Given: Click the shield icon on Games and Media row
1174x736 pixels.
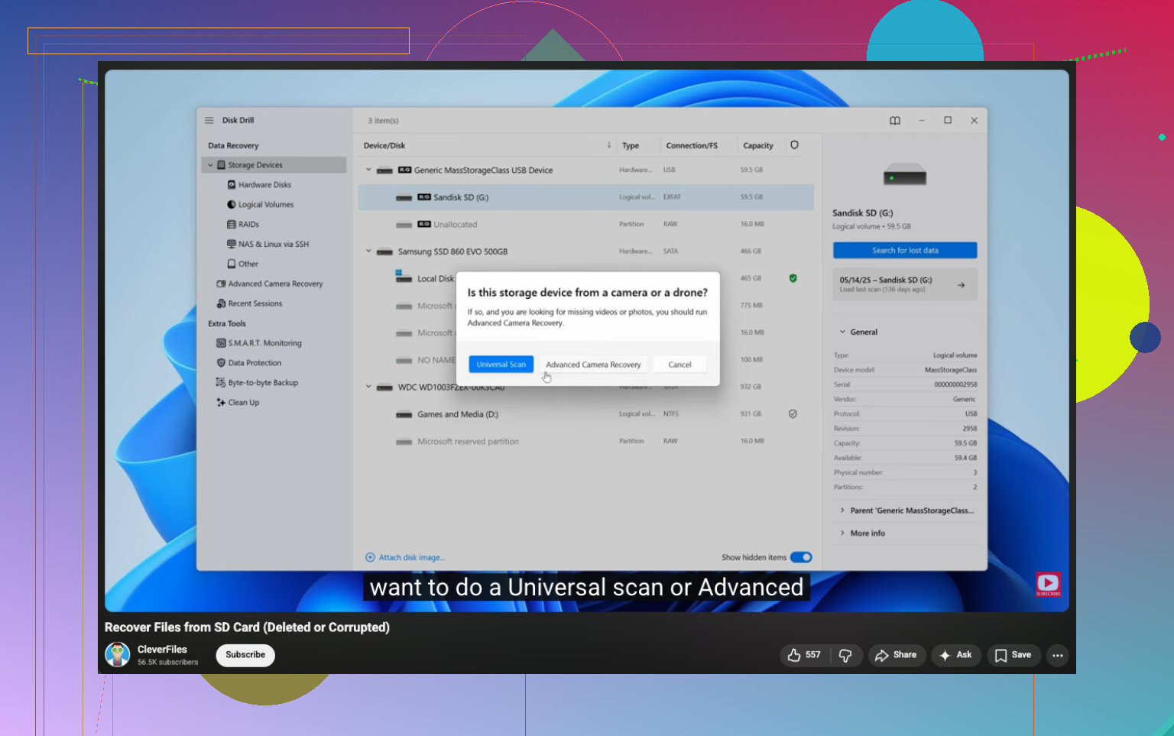Looking at the screenshot, I should tap(793, 414).
